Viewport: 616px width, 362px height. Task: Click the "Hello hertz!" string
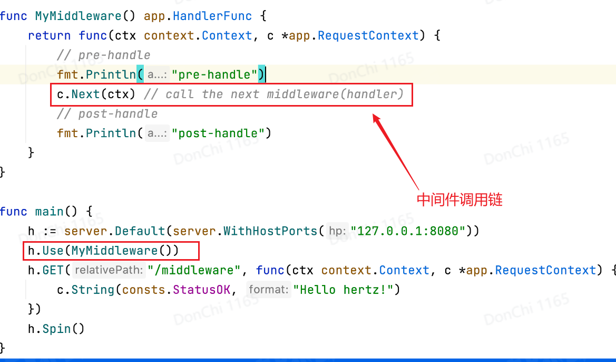tap(344, 290)
